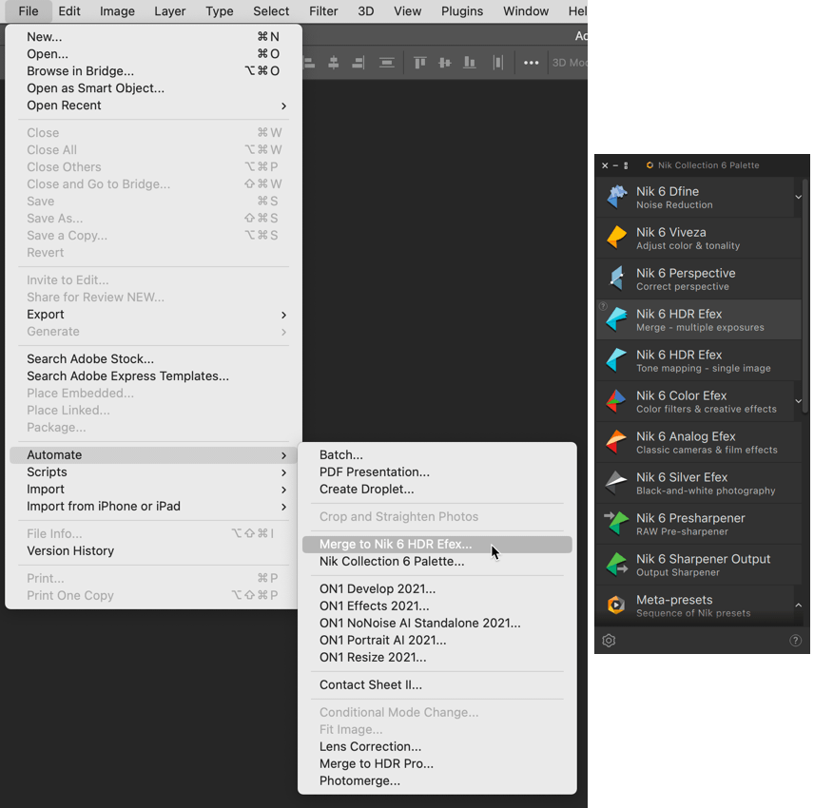Close the File menu via File menu bar item

[x=29, y=11]
